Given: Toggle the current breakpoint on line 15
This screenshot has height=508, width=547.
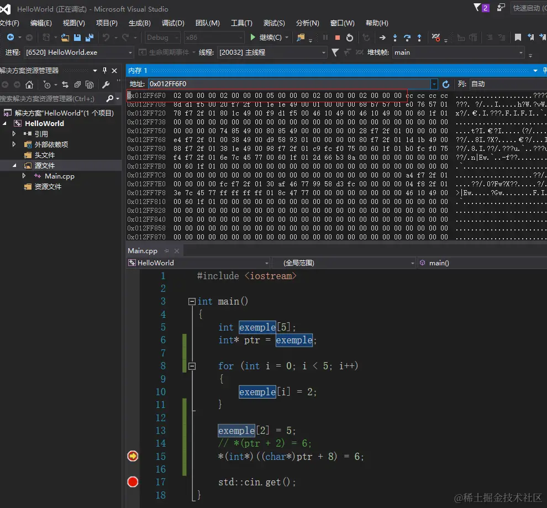Looking at the screenshot, I should [133, 456].
